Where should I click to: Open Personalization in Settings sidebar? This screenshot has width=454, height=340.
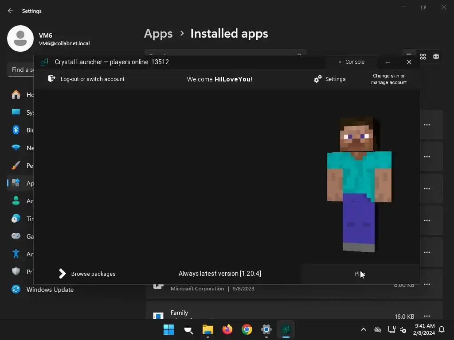(x=20, y=166)
